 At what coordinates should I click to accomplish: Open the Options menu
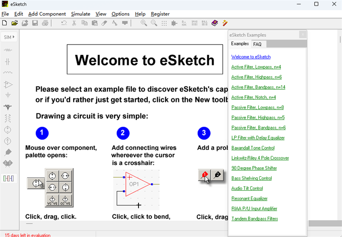[x=121, y=14]
